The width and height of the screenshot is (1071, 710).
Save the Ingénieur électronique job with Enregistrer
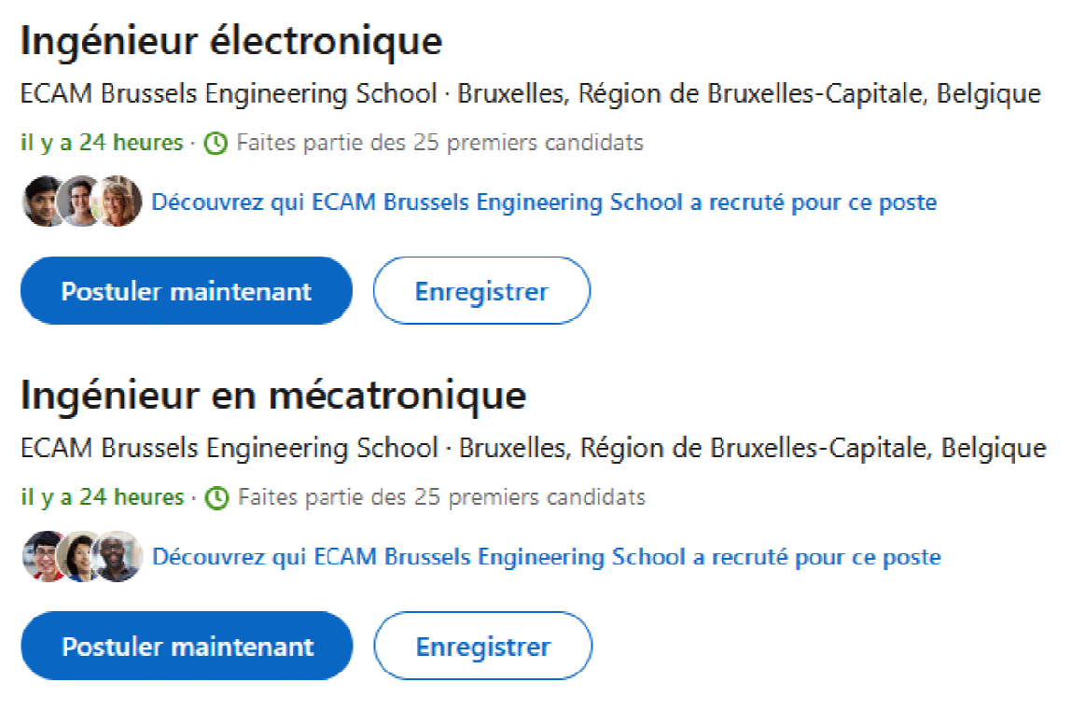481,290
